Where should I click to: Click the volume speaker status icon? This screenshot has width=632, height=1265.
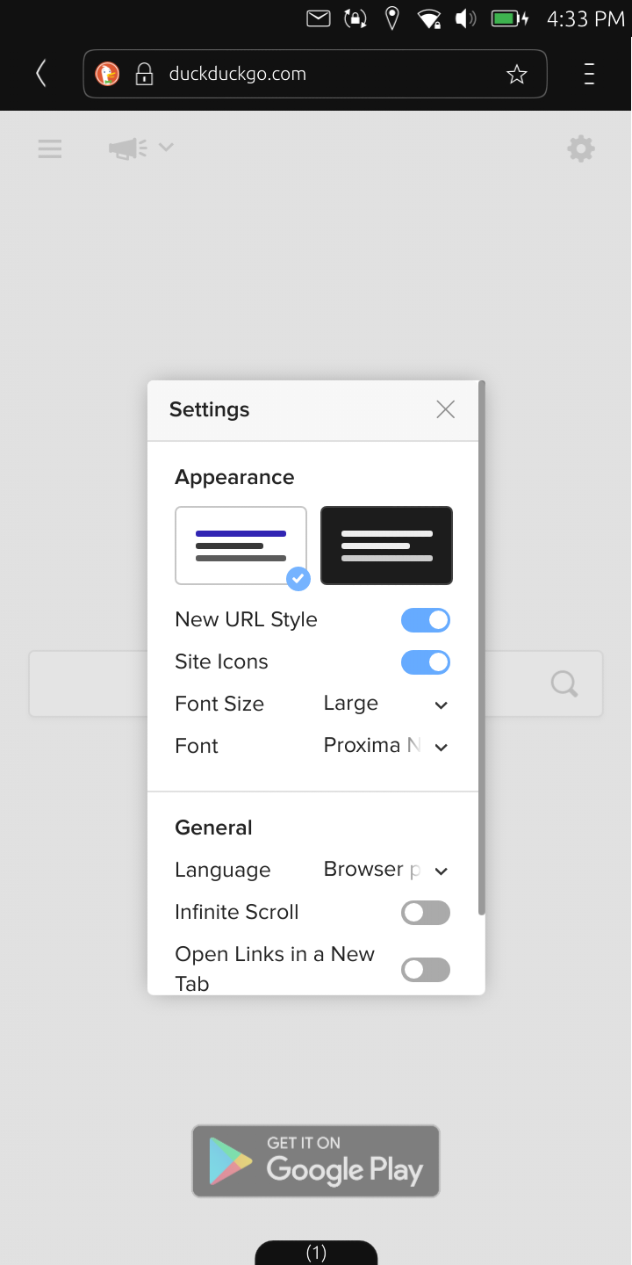pos(465,18)
